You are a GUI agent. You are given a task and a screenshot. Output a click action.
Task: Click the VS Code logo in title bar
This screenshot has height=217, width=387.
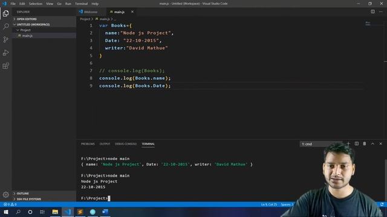pos(4,4)
